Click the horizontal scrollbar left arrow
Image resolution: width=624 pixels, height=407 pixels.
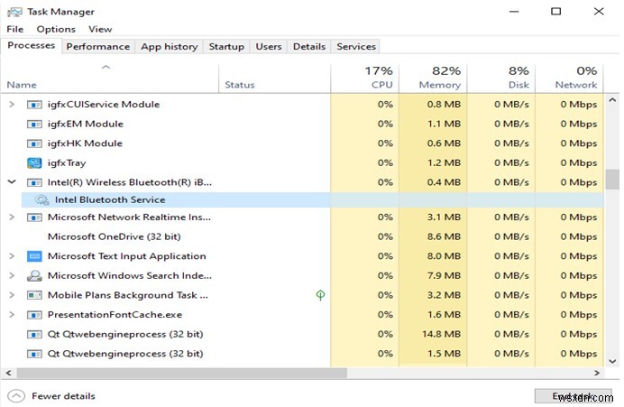(8, 373)
